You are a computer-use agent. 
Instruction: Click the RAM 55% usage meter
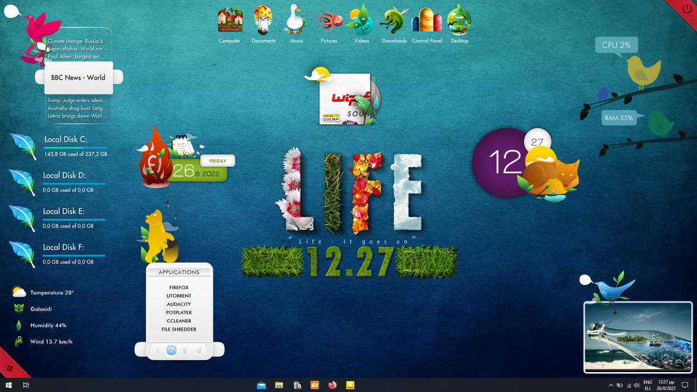[619, 118]
